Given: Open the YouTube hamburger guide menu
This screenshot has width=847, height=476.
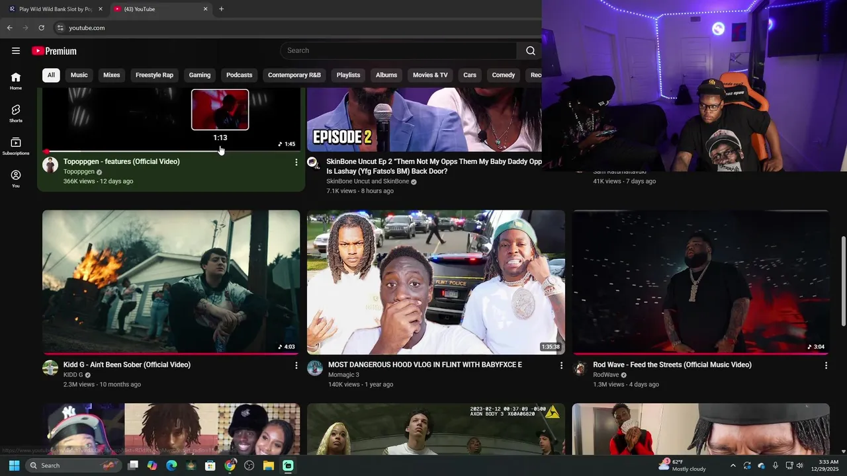Looking at the screenshot, I should click(x=16, y=51).
